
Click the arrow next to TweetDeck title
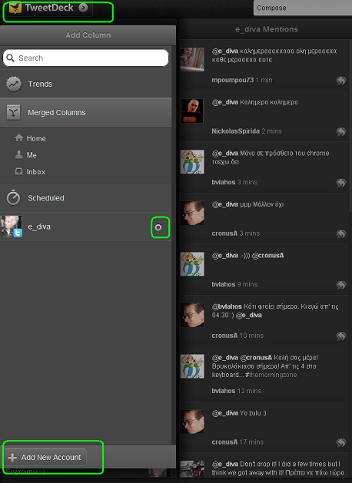tap(83, 8)
